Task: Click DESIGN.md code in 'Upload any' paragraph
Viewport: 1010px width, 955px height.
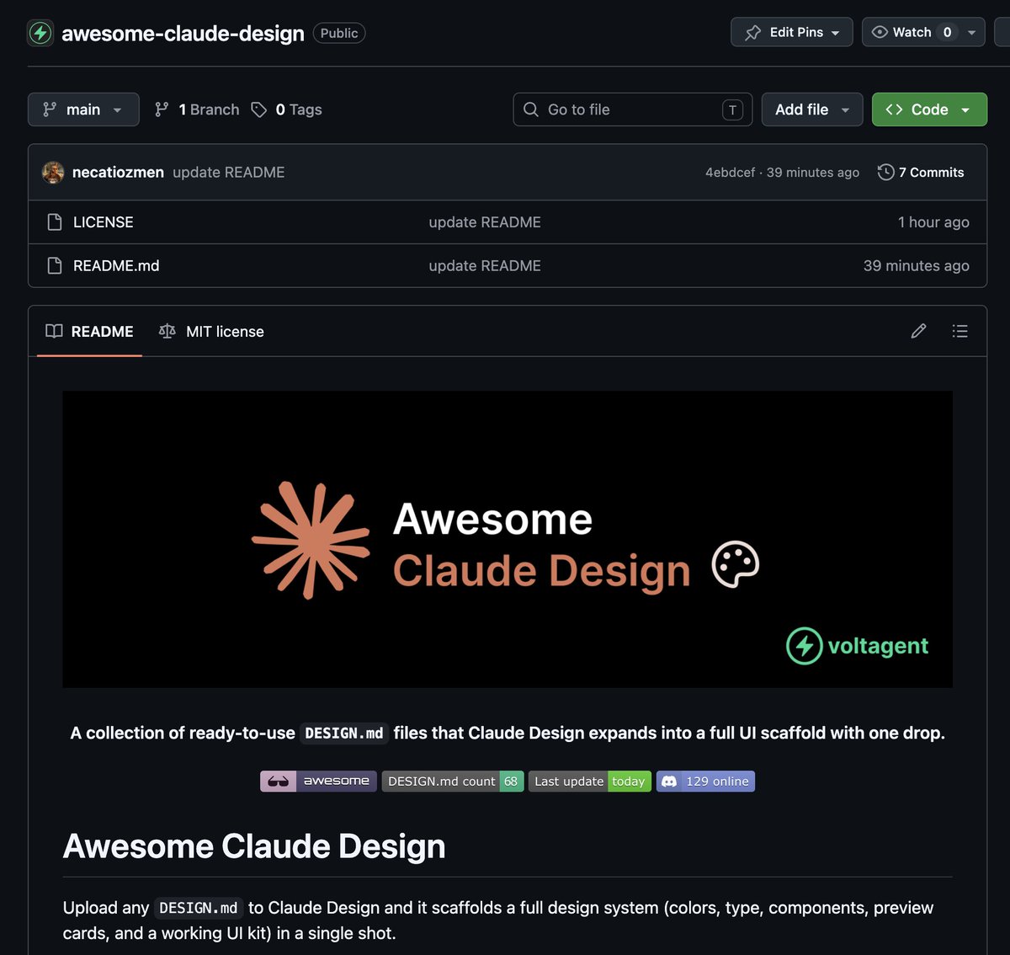Action: pyautogui.click(x=199, y=908)
